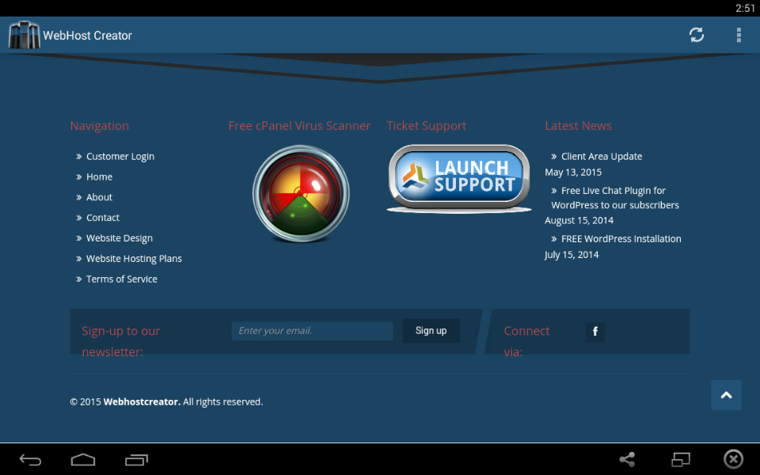Screen dimensions: 760x475
Task: Click the Webhostcreator copyright text
Action: coord(166,402)
